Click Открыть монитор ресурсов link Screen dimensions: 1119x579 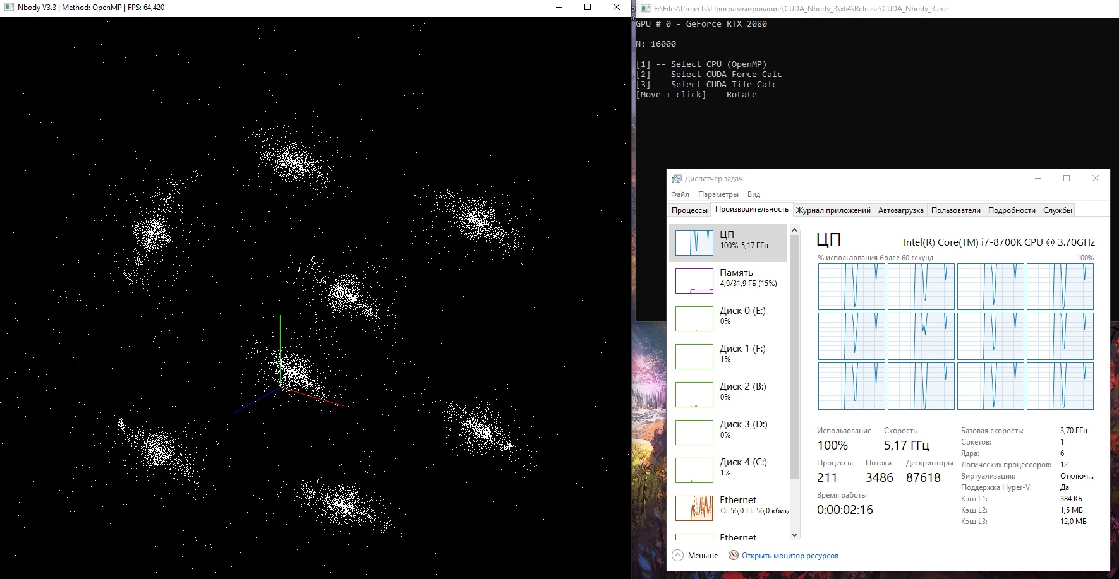[x=790, y=556]
